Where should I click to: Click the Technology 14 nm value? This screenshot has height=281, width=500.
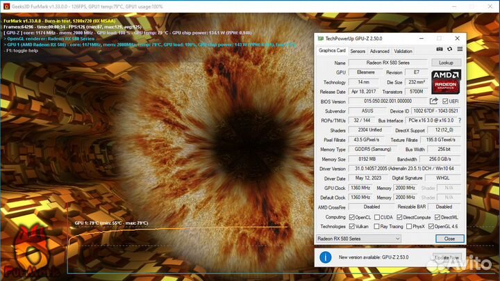364,82
